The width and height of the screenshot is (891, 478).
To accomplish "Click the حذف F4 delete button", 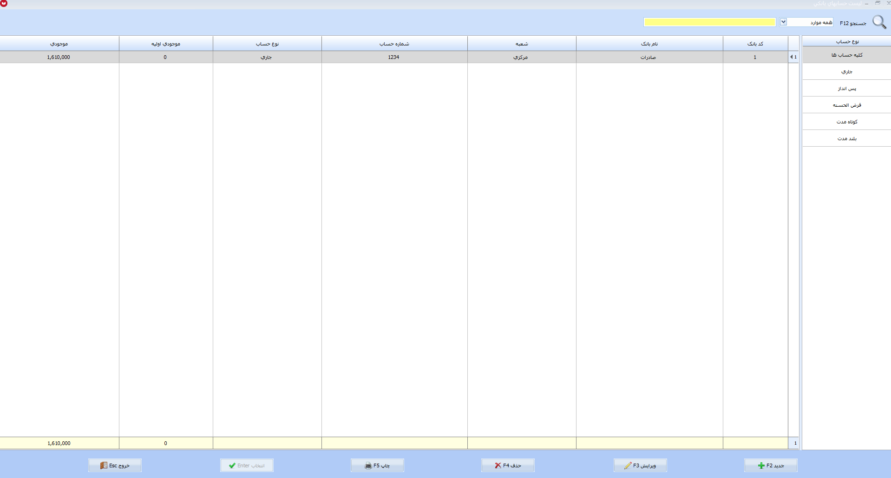I will point(508,465).
